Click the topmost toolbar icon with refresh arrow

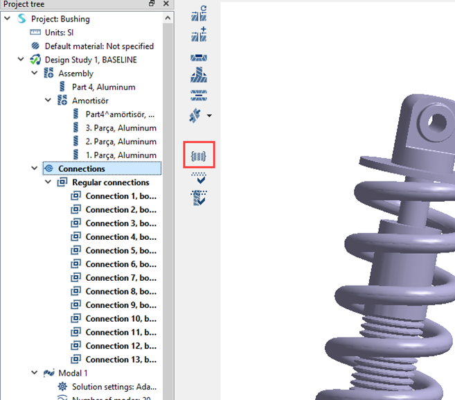coord(199,13)
